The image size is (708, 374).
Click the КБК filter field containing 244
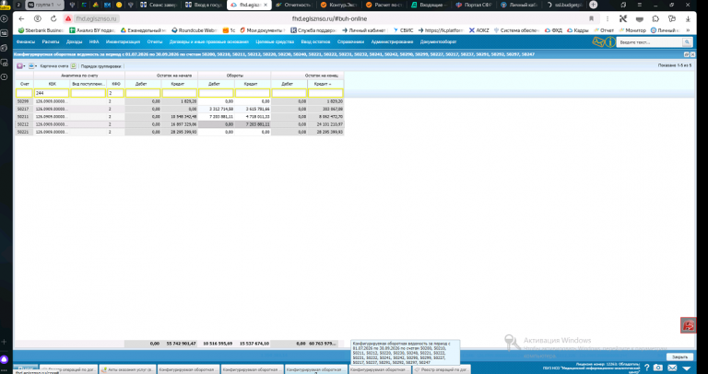click(52, 93)
